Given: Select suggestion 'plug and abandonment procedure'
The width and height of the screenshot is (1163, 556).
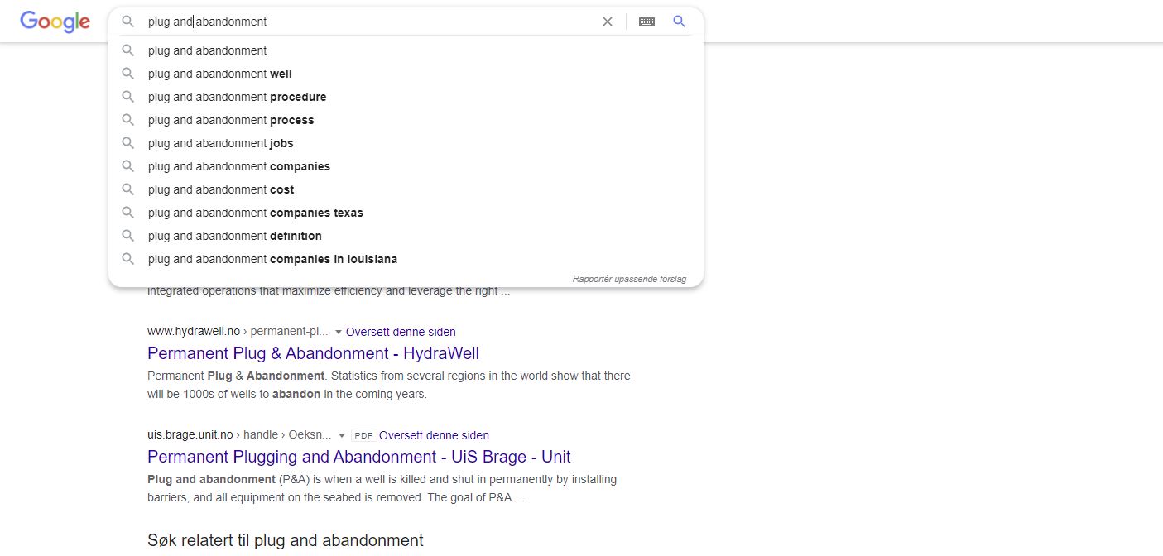Looking at the screenshot, I should [237, 97].
